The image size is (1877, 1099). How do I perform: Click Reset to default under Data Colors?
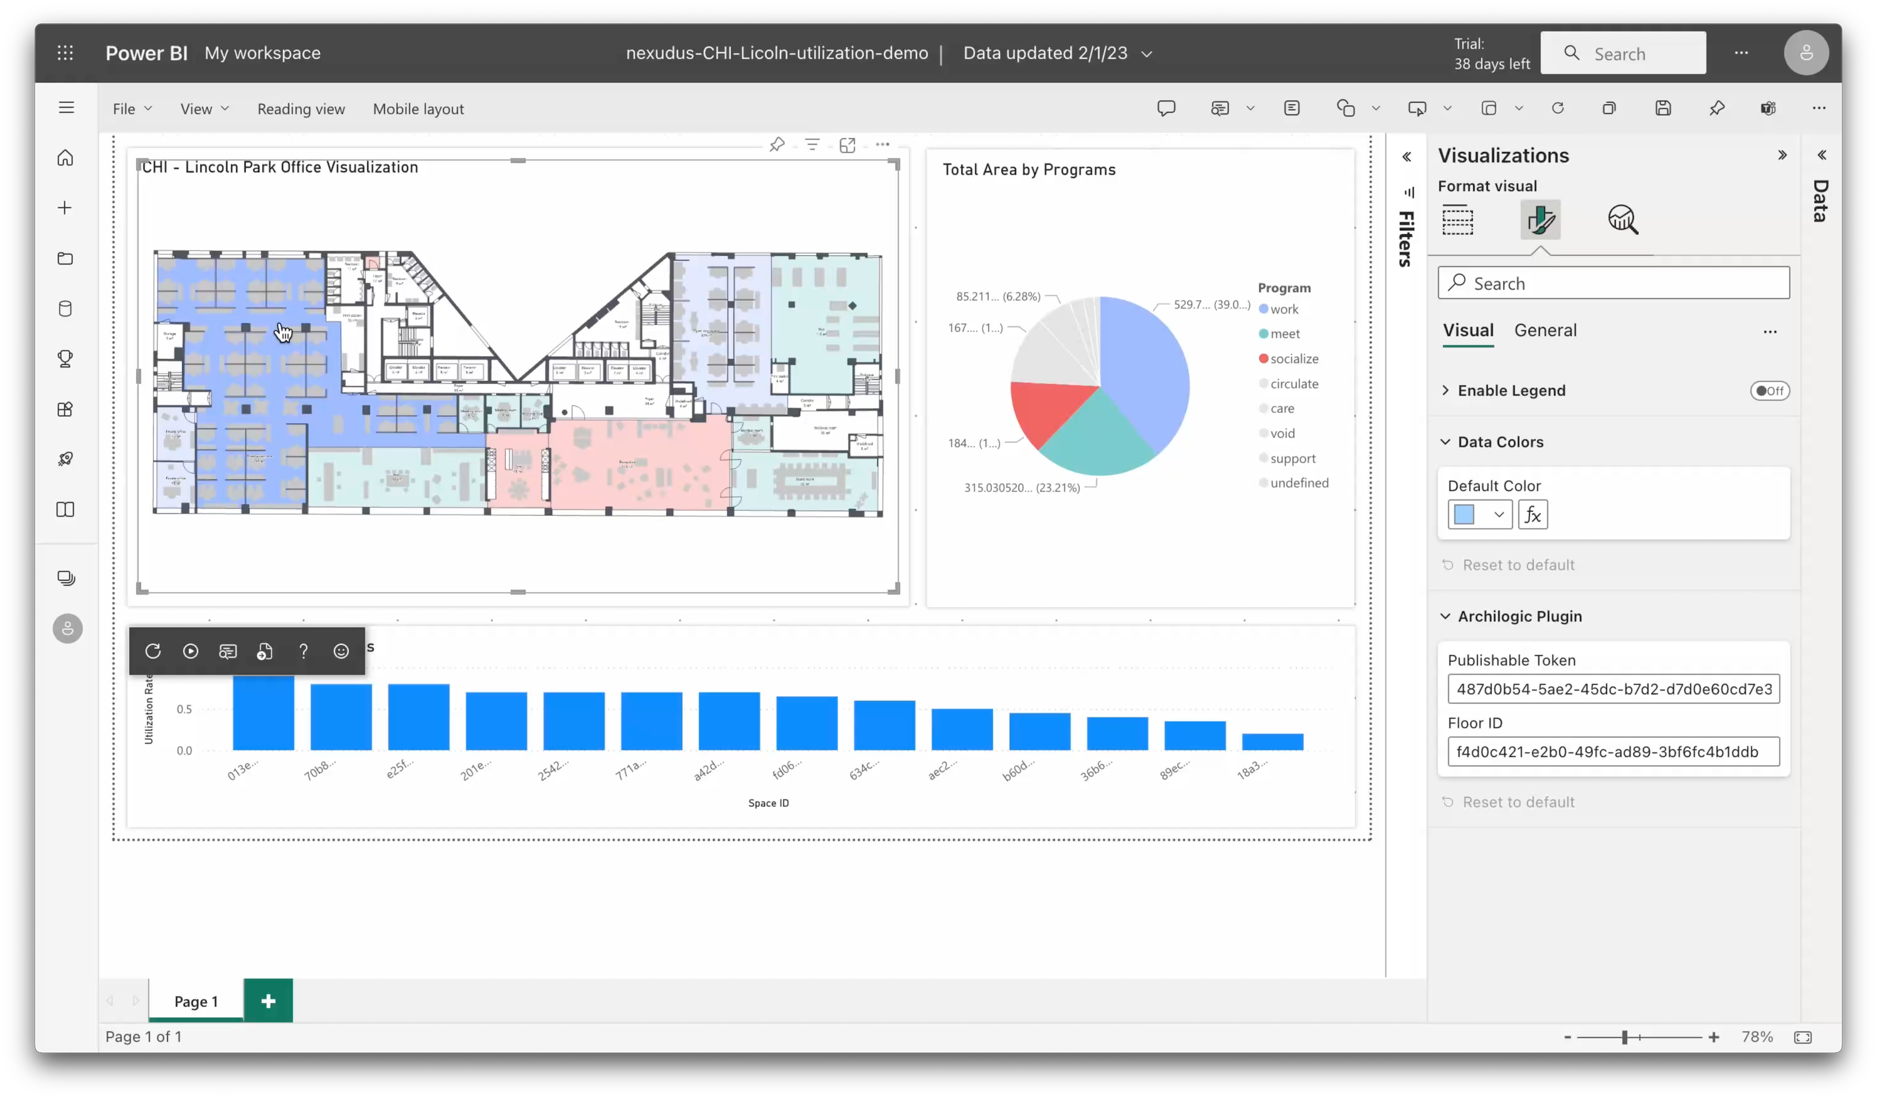[x=1508, y=565]
